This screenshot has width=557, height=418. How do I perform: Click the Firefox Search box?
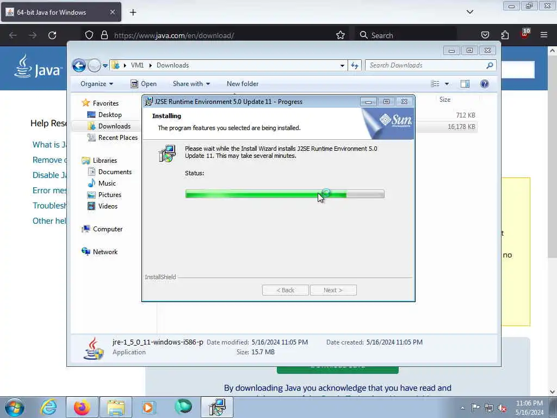coord(406,35)
